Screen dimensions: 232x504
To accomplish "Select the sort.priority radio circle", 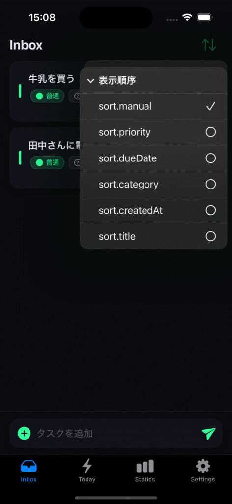I will point(210,132).
